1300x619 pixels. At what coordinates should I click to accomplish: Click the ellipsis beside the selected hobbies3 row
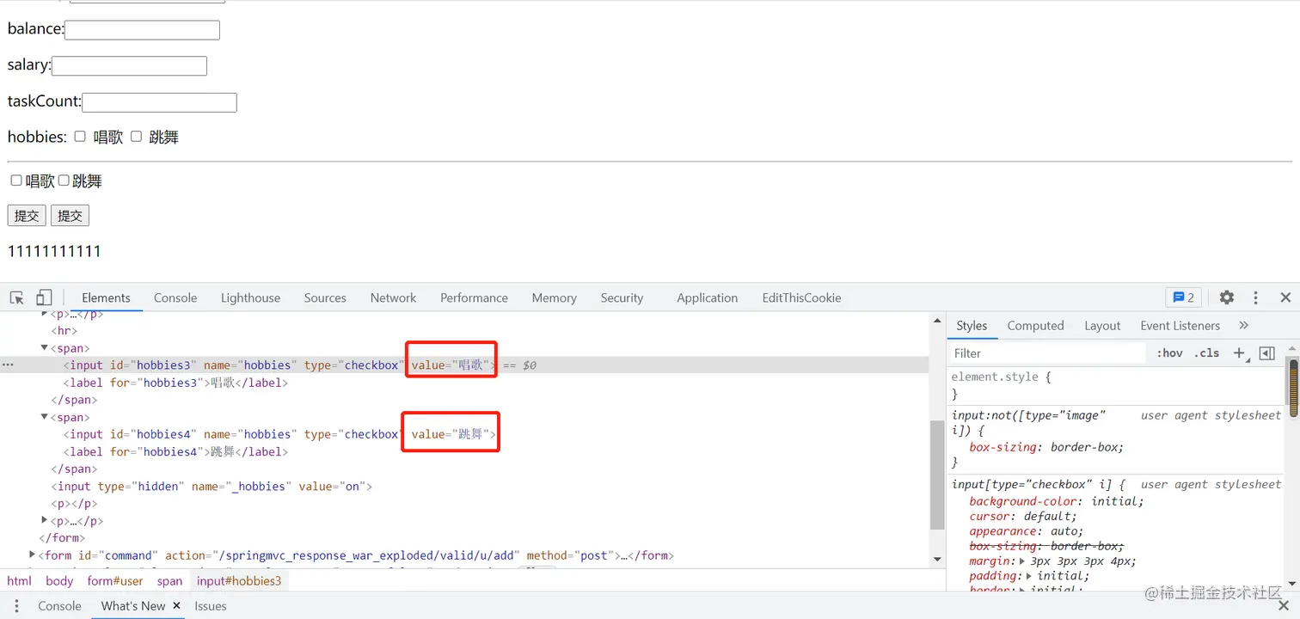click(x=8, y=365)
